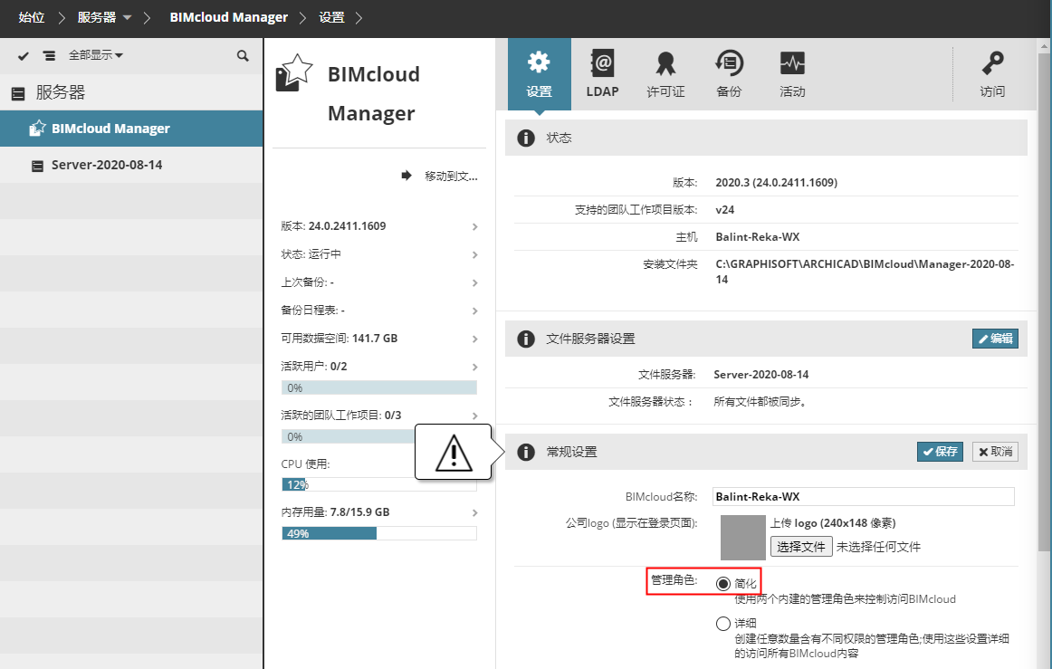1052x669 pixels.
Task: Click the 服务器 breadcrumb
Action: pos(97,17)
